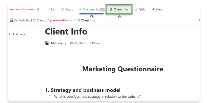
Task: Switch to the List view tab
Action: (51, 9)
